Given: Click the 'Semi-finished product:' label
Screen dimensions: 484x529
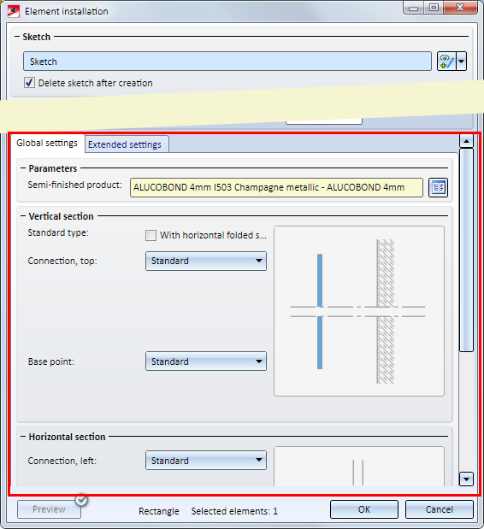Looking at the screenshot, I should click(x=74, y=185).
